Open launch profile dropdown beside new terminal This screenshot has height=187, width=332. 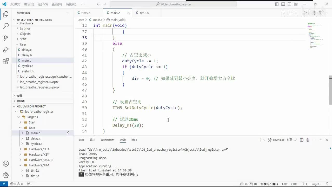coord(264,140)
